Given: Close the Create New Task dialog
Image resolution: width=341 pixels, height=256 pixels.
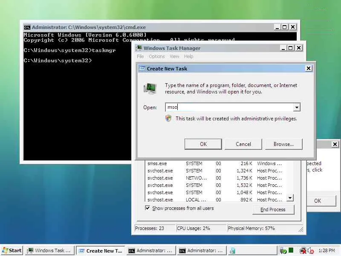Looking at the screenshot, I should (x=308, y=68).
